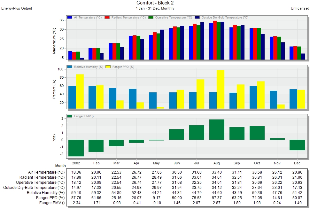Click the 'Fanger PMV ()' table row label
Viewport: 310px width, 208px height.
click(x=52, y=203)
